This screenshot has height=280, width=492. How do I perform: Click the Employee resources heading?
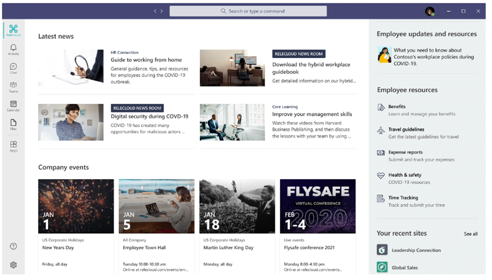click(x=407, y=90)
